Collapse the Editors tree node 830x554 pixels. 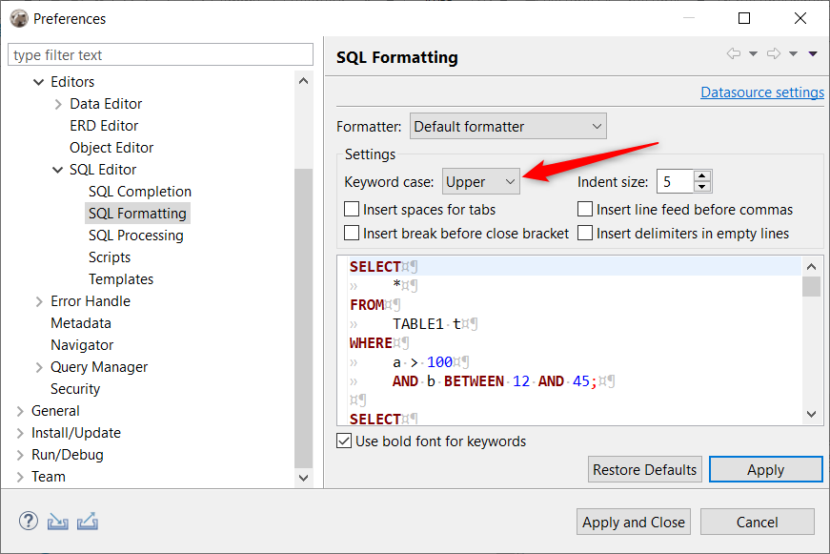click(x=39, y=82)
